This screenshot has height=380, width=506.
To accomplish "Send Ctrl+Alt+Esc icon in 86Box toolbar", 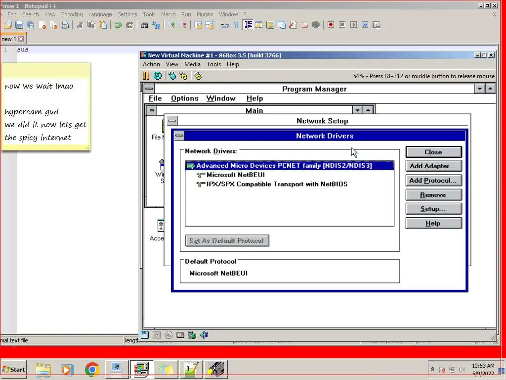I will 184,76.
